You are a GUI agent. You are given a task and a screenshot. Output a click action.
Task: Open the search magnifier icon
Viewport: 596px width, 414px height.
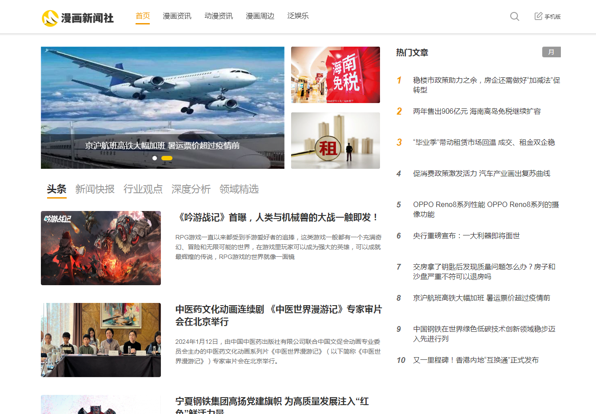point(515,16)
